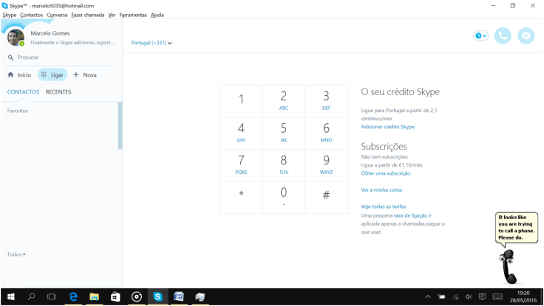Open Marcelo Gomes profile picture
The image size is (544, 306).
(16, 37)
